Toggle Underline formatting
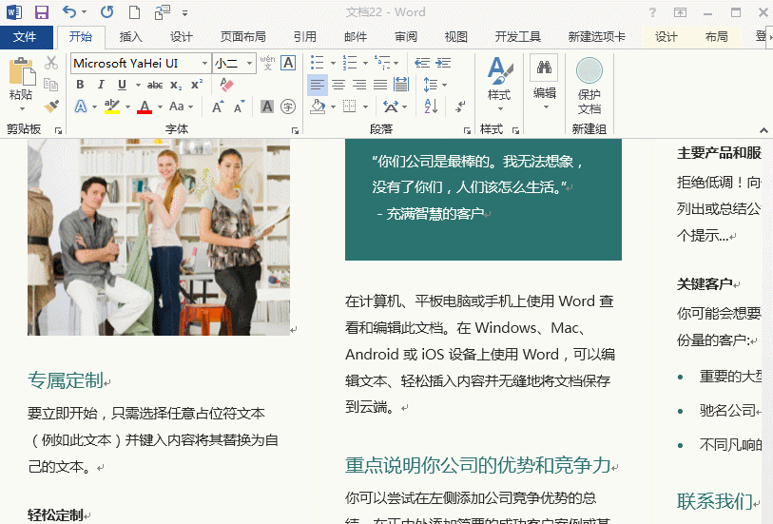This screenshot has height=524, width=773. click(122, 85)
